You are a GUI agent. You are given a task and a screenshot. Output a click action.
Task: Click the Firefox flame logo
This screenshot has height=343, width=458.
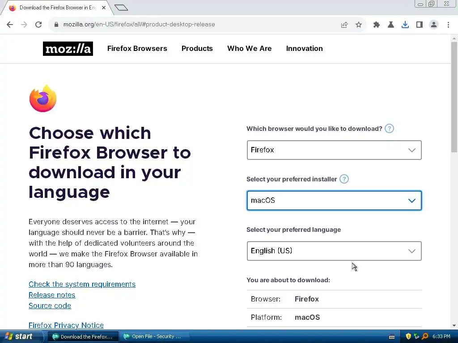tap(43, 99)
